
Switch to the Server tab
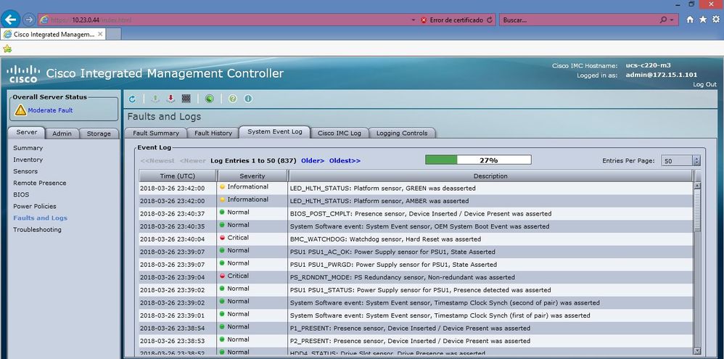(27, 133)
